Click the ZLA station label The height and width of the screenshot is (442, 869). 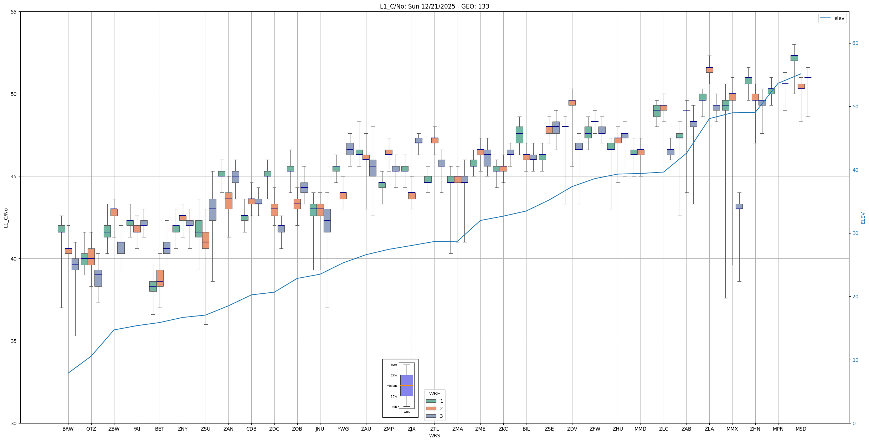709,429
